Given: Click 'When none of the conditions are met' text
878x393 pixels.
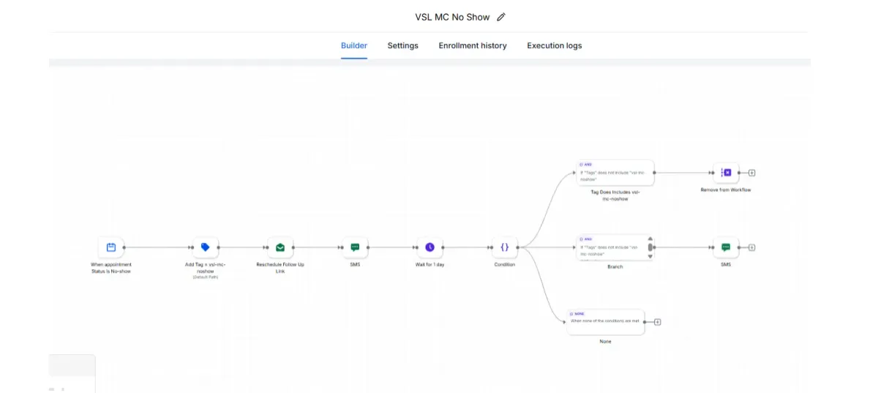Looking at the screenshot, I should click(605, 321).
